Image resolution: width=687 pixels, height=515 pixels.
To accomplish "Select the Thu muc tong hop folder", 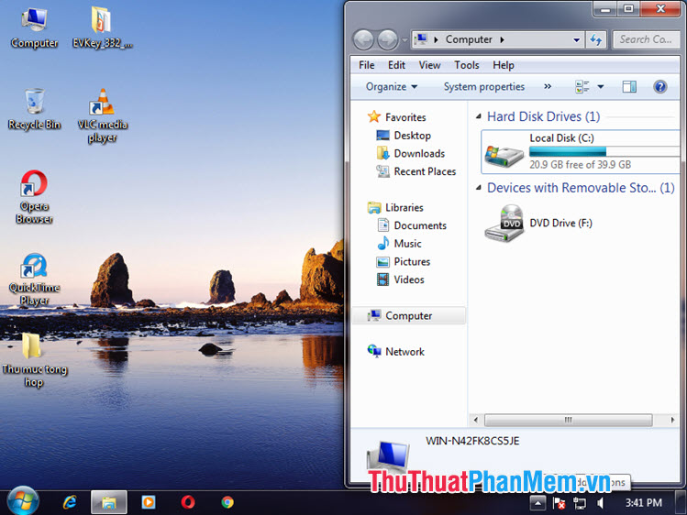I will 34,360.
